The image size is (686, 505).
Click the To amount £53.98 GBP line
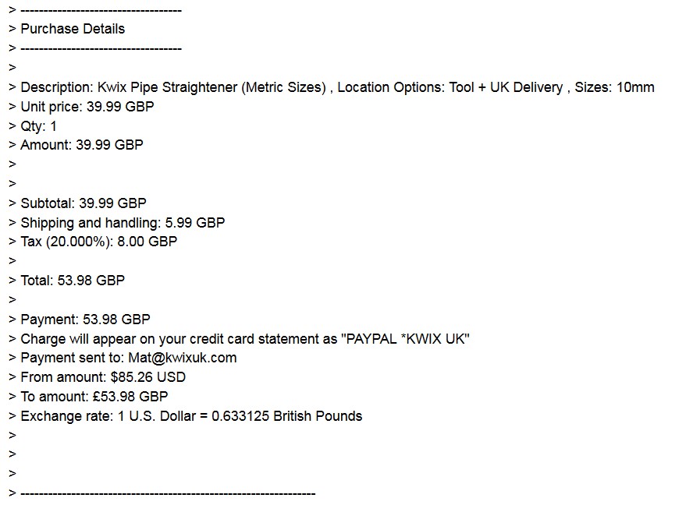pyautogui.click(x=94, y=397)
